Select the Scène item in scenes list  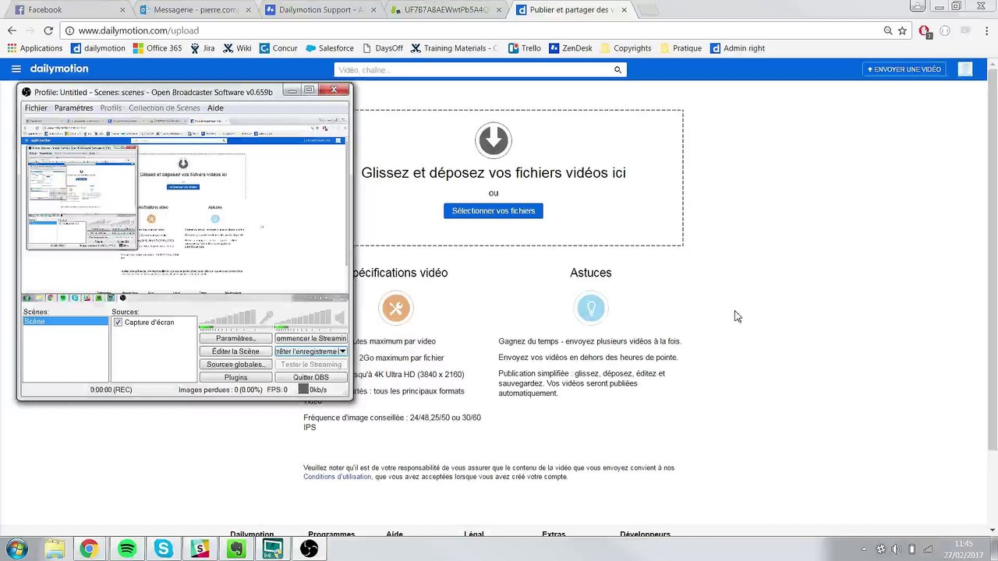click(65, 322)
